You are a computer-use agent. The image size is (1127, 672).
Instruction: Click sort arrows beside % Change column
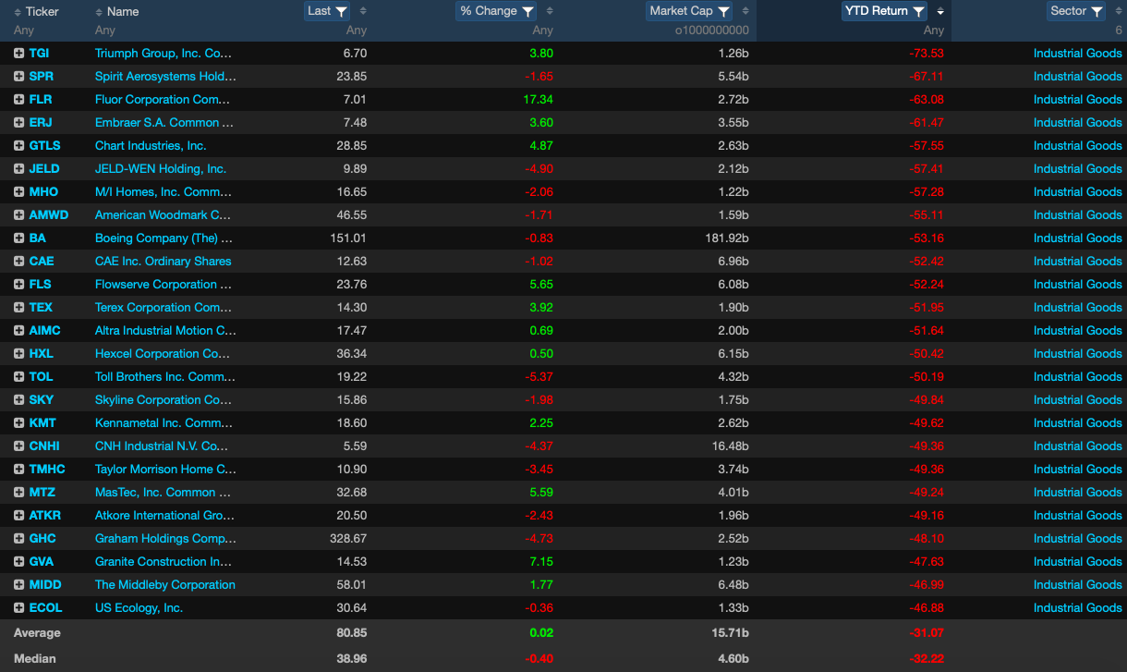click(x=550, y=11)
